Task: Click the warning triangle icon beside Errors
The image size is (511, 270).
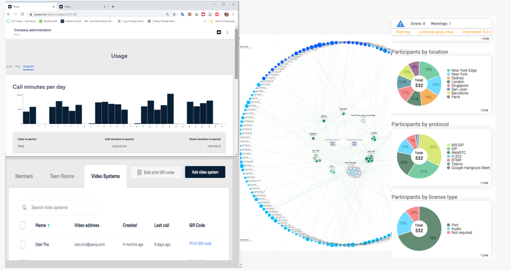Action: click(x=400, y=24)
